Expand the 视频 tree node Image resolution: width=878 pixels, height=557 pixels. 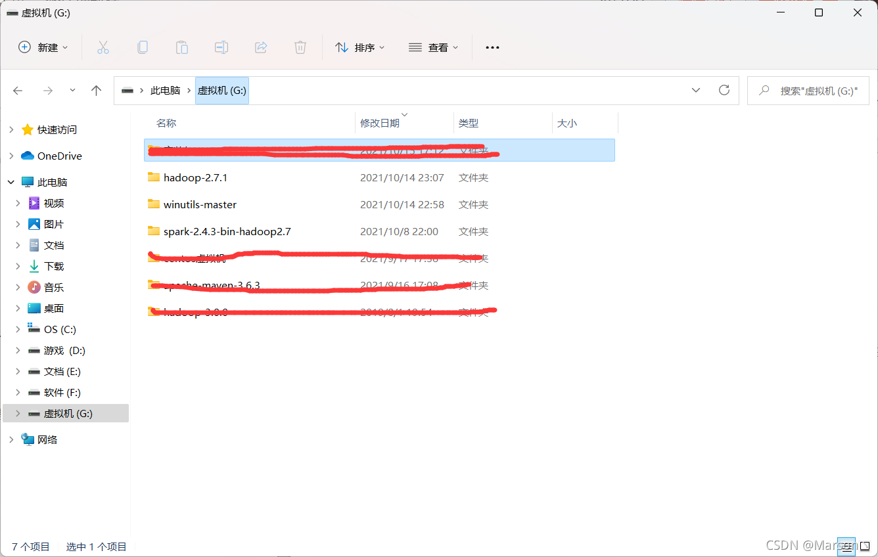point(18,203)
